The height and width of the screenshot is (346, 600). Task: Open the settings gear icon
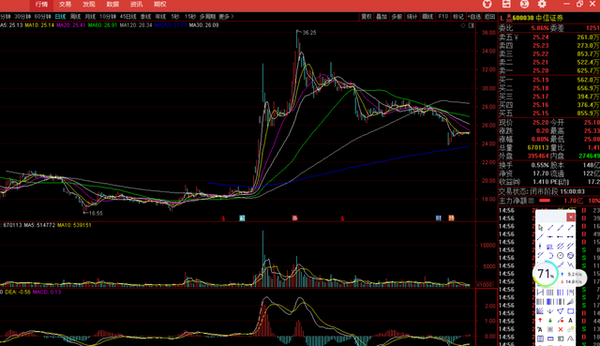point(542,4)
